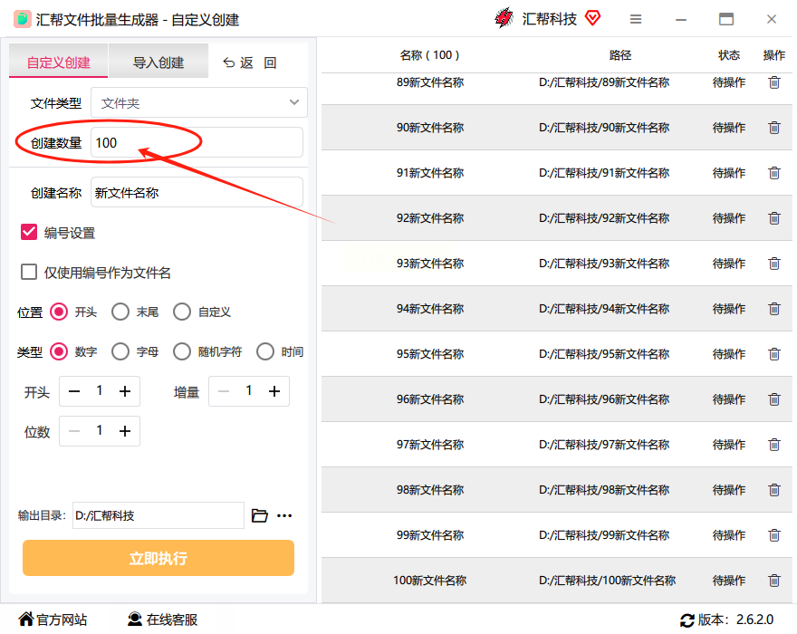
Task: Enable 仅使用编号作为文件名 checkbox
Action: pos(29,272)
